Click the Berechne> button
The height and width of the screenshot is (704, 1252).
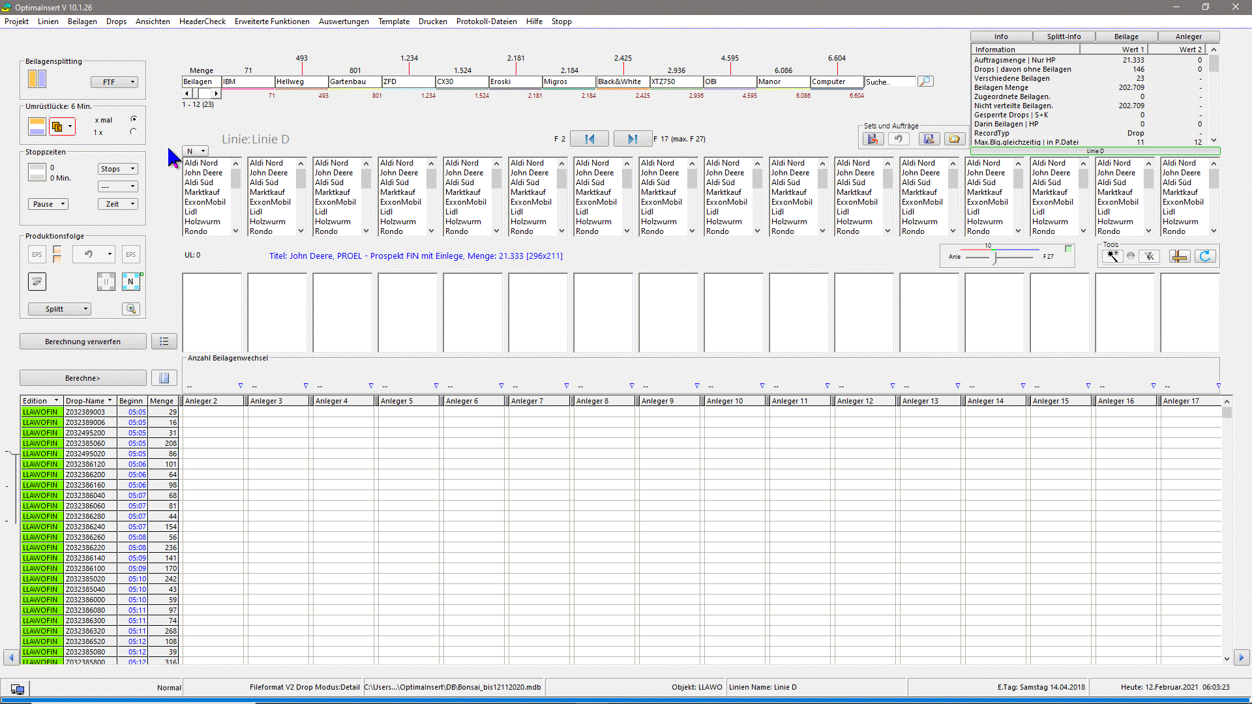point(83,378)
